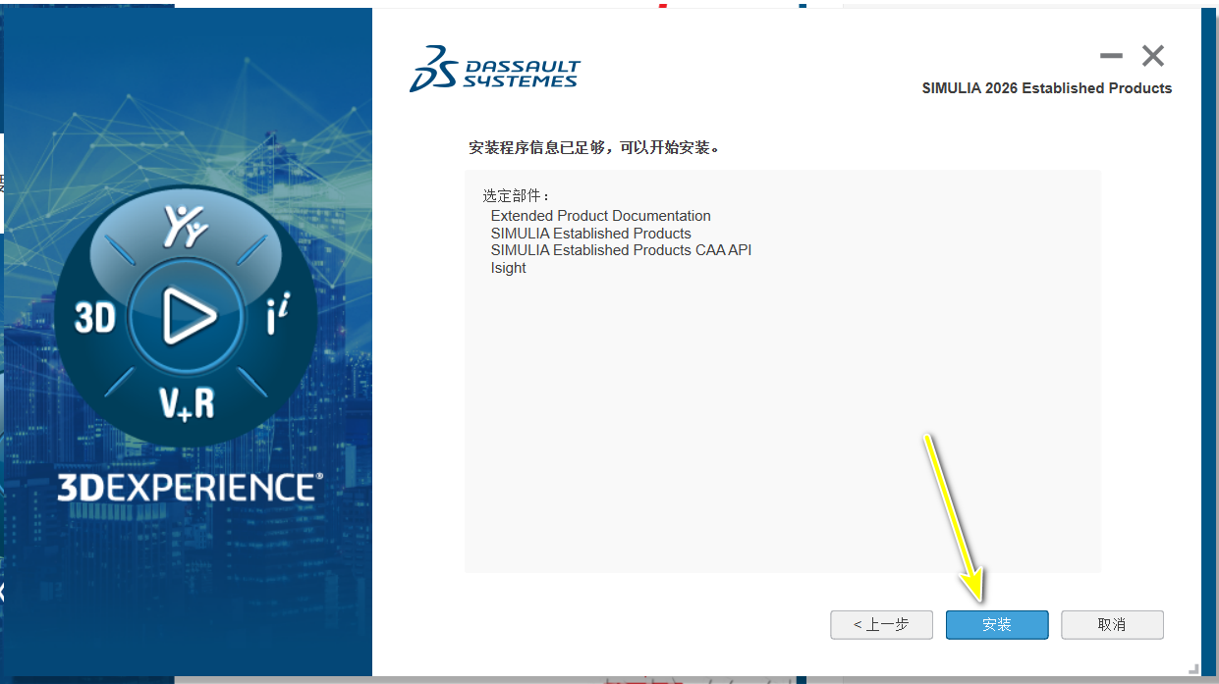Select 'SIMULIA Established Products' line

(590, 234)
